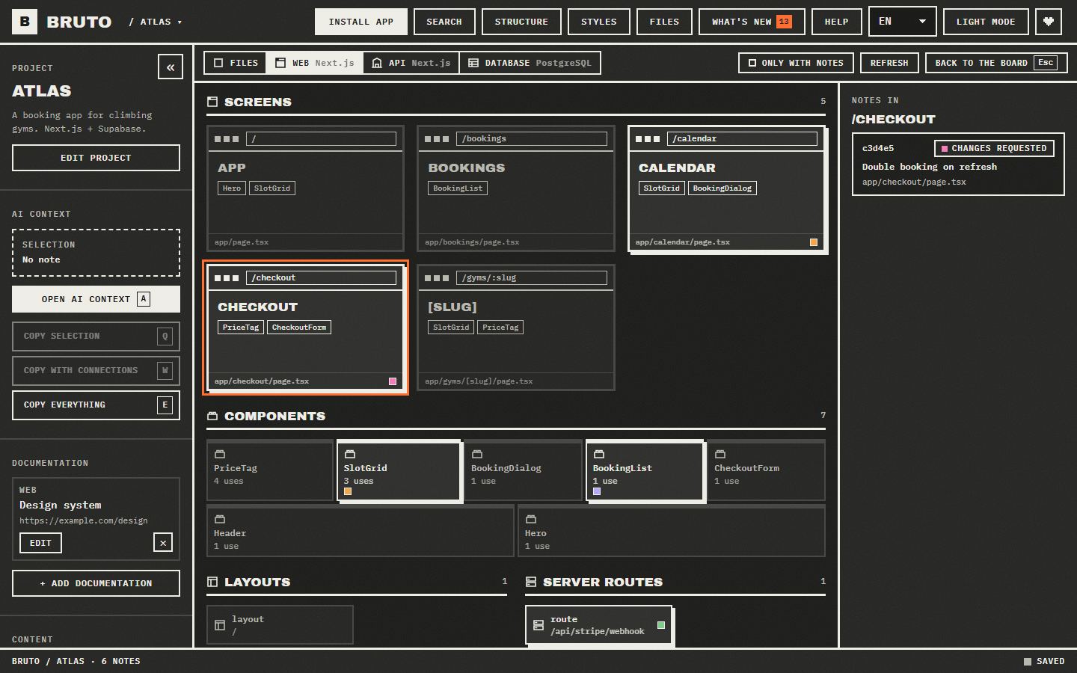
Task: Click the layout item icon
Action: (x=220, y=625)
